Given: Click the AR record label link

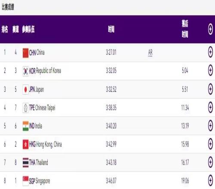Looking at the screenshot, I should pos(150,52).
